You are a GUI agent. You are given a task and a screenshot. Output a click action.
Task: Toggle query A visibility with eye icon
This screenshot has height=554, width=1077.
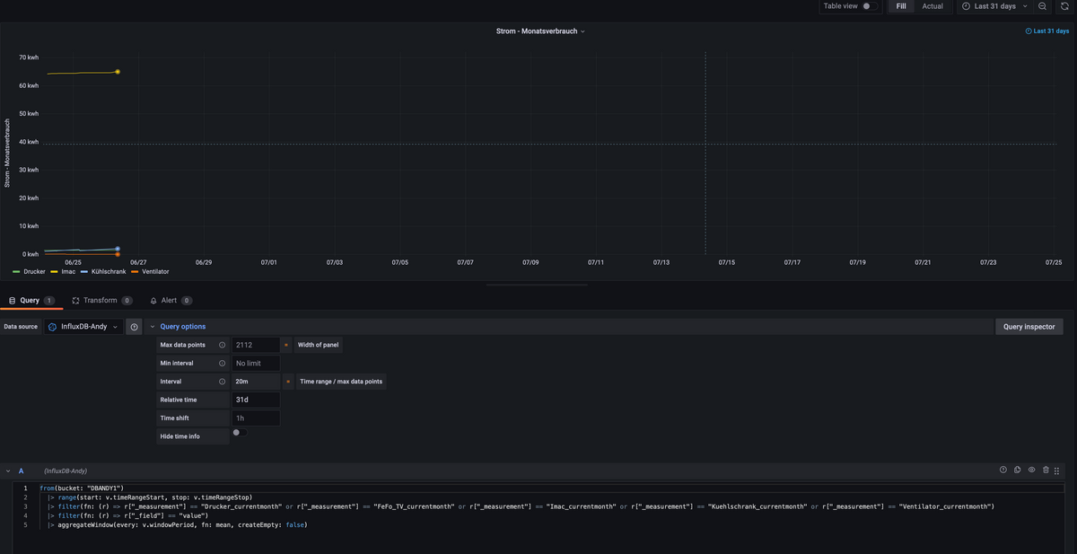1032,470
